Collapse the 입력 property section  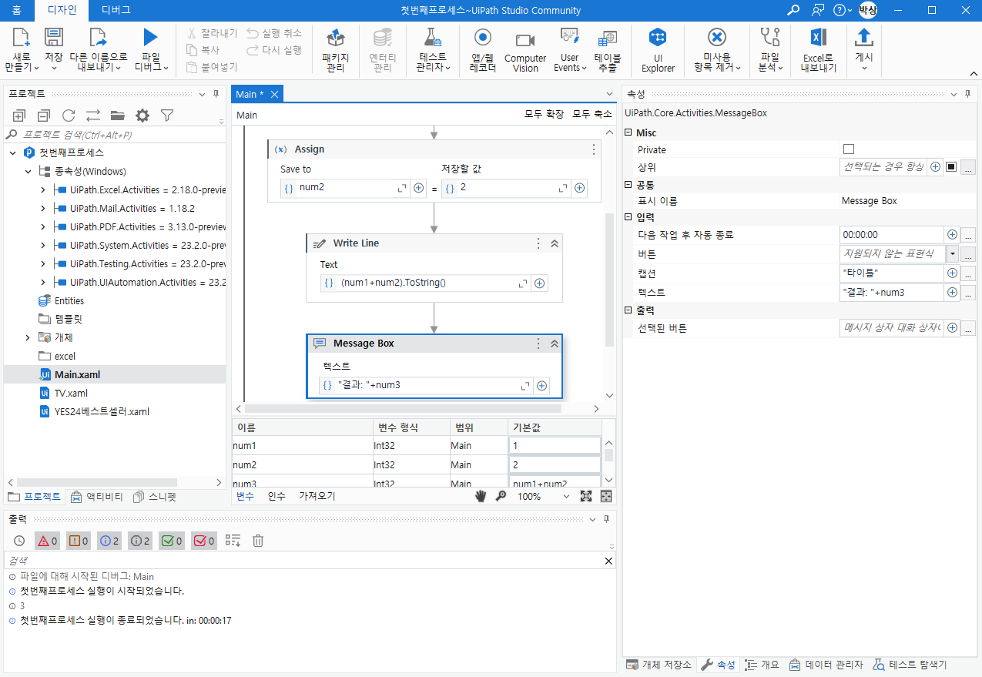pyautogui.click(x=628, y=216)
